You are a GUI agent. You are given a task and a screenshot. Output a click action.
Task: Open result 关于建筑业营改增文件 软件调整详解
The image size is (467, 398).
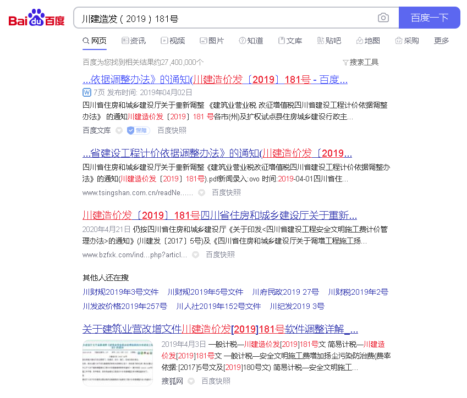[220, 329]
